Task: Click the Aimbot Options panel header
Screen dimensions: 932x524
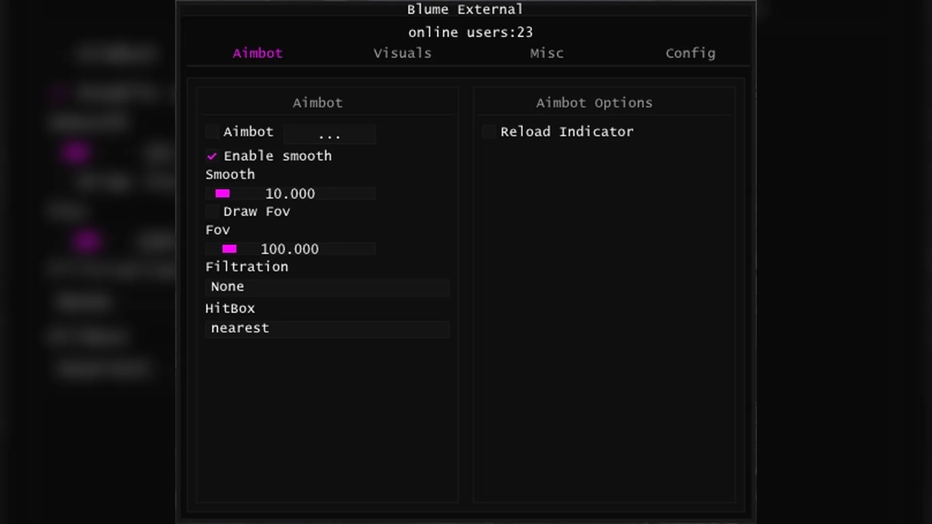Action: [594, 103]
